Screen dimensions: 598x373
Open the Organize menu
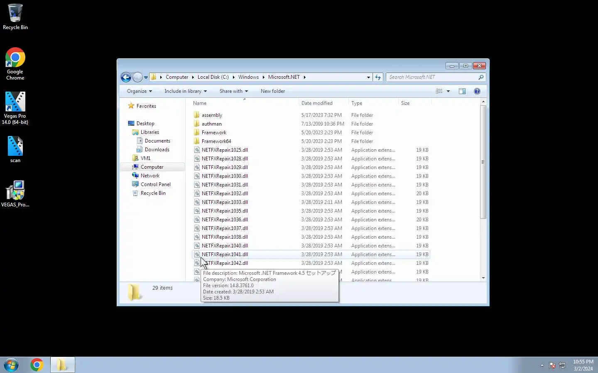140,91
